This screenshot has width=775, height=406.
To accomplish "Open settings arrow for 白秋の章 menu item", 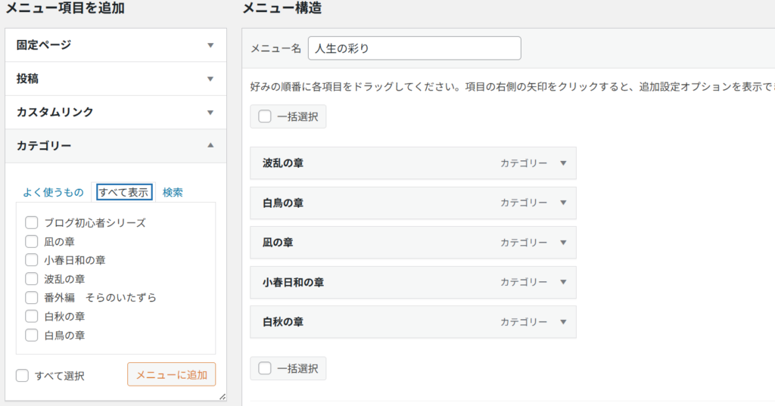I will (x=562, y=322).
